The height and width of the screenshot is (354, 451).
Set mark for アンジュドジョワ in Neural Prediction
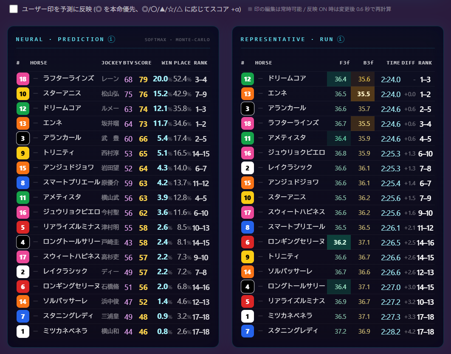(36, 167)
